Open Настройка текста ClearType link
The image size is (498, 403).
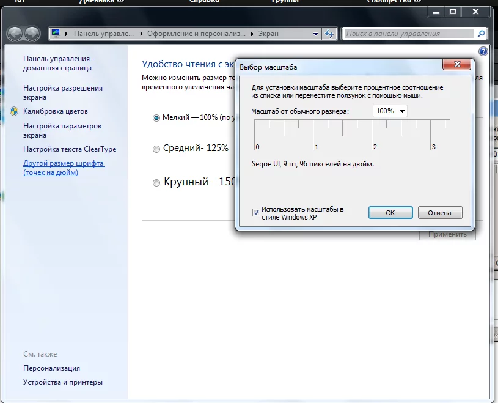(70, 149)
